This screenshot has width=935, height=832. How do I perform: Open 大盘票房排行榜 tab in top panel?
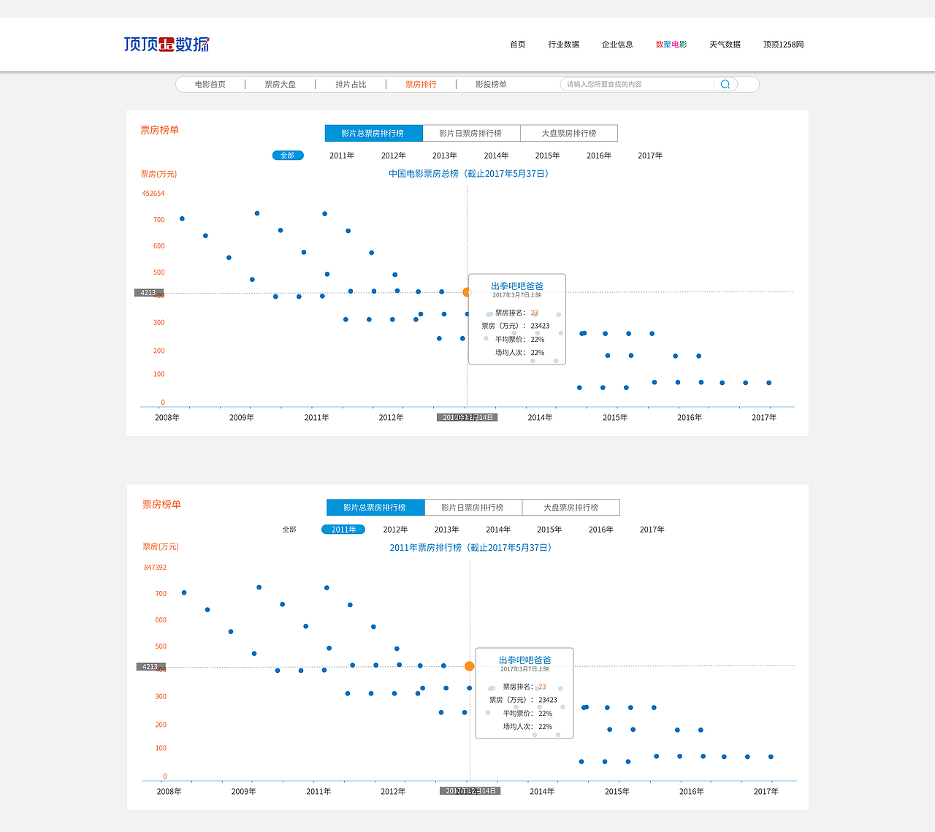[569, 134]
